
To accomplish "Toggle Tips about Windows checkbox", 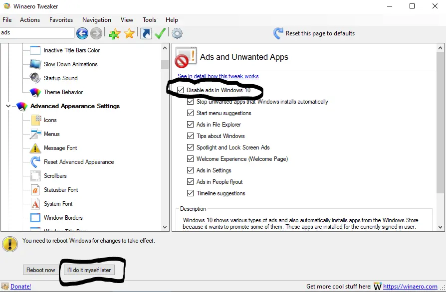I will (x=190, y=136).
